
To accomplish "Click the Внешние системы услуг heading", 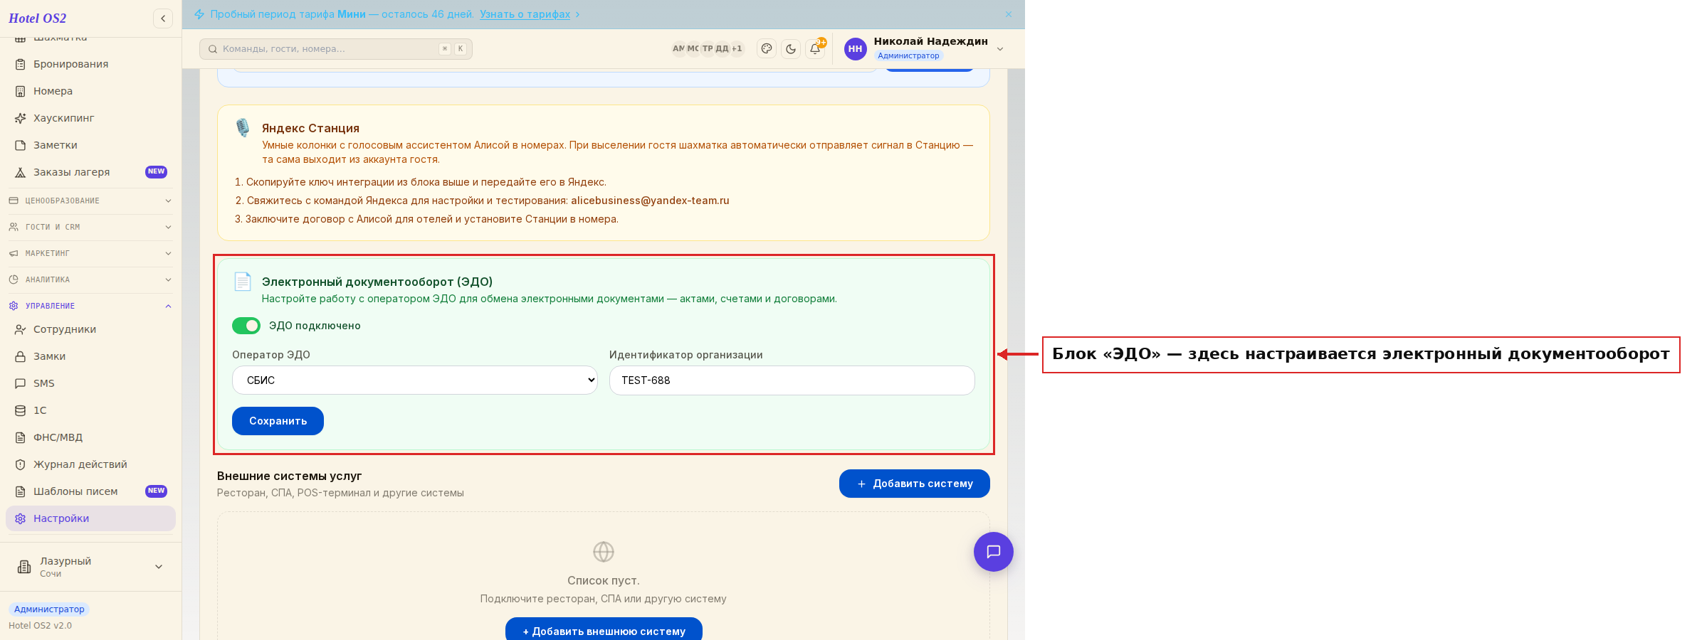I will [289, 476].
